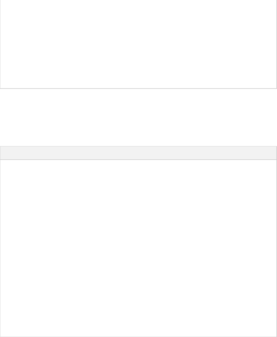
Task: Click the right border of the lower panel
Action: [277, 242]
